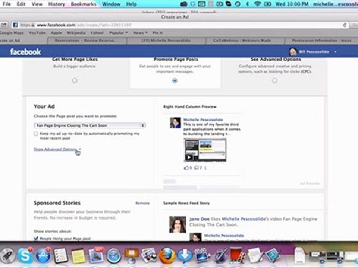Click Jane Doe's profile photo in sample story
358x268 pixels.
[x=178, y=224]
